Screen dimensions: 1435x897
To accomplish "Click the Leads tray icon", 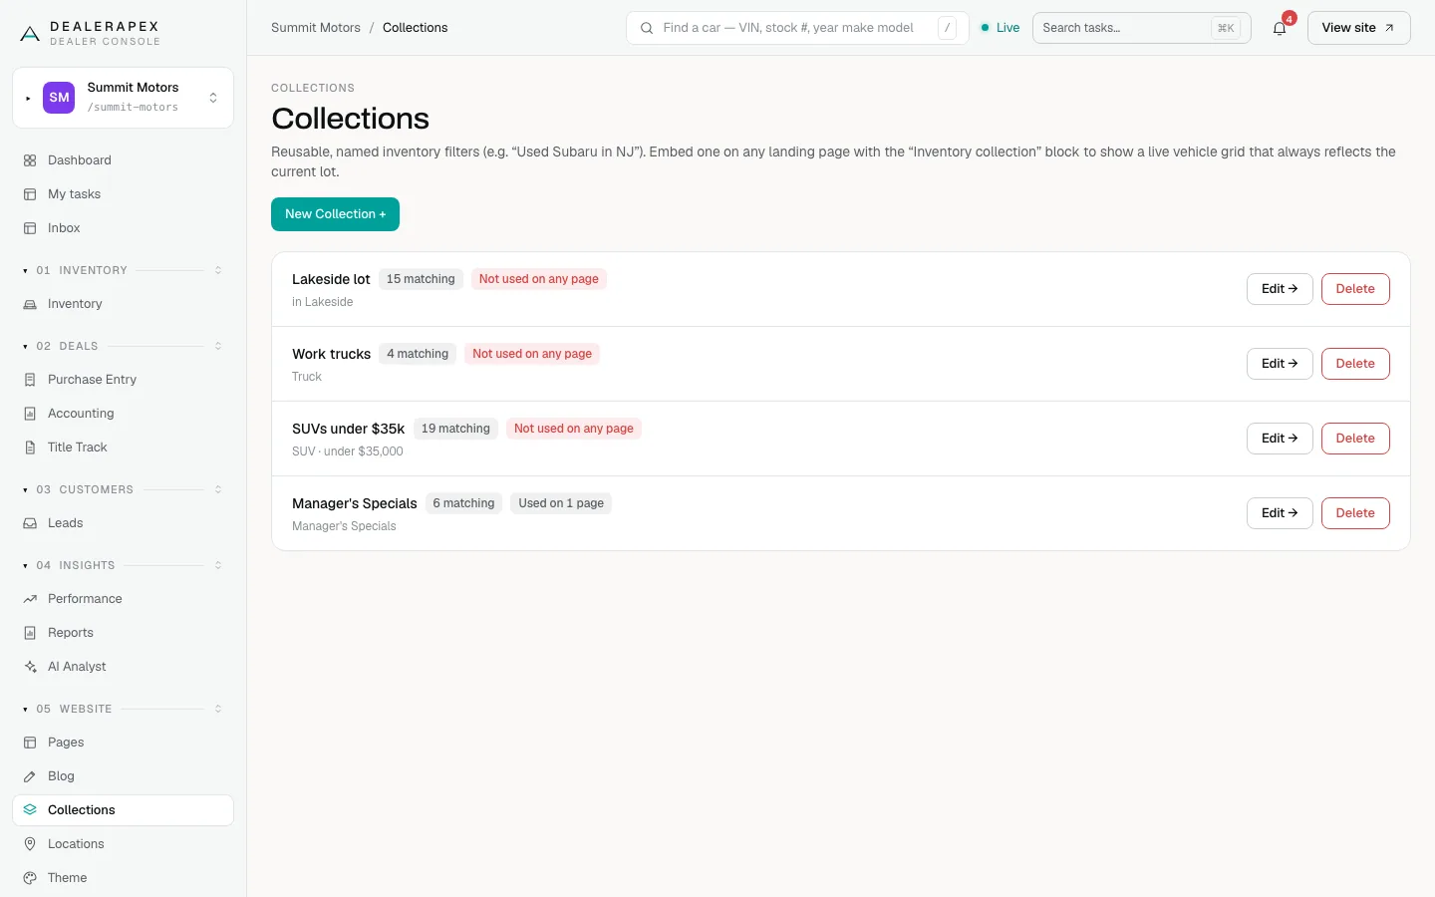I will pyautogui.click(x=30, y=523).
